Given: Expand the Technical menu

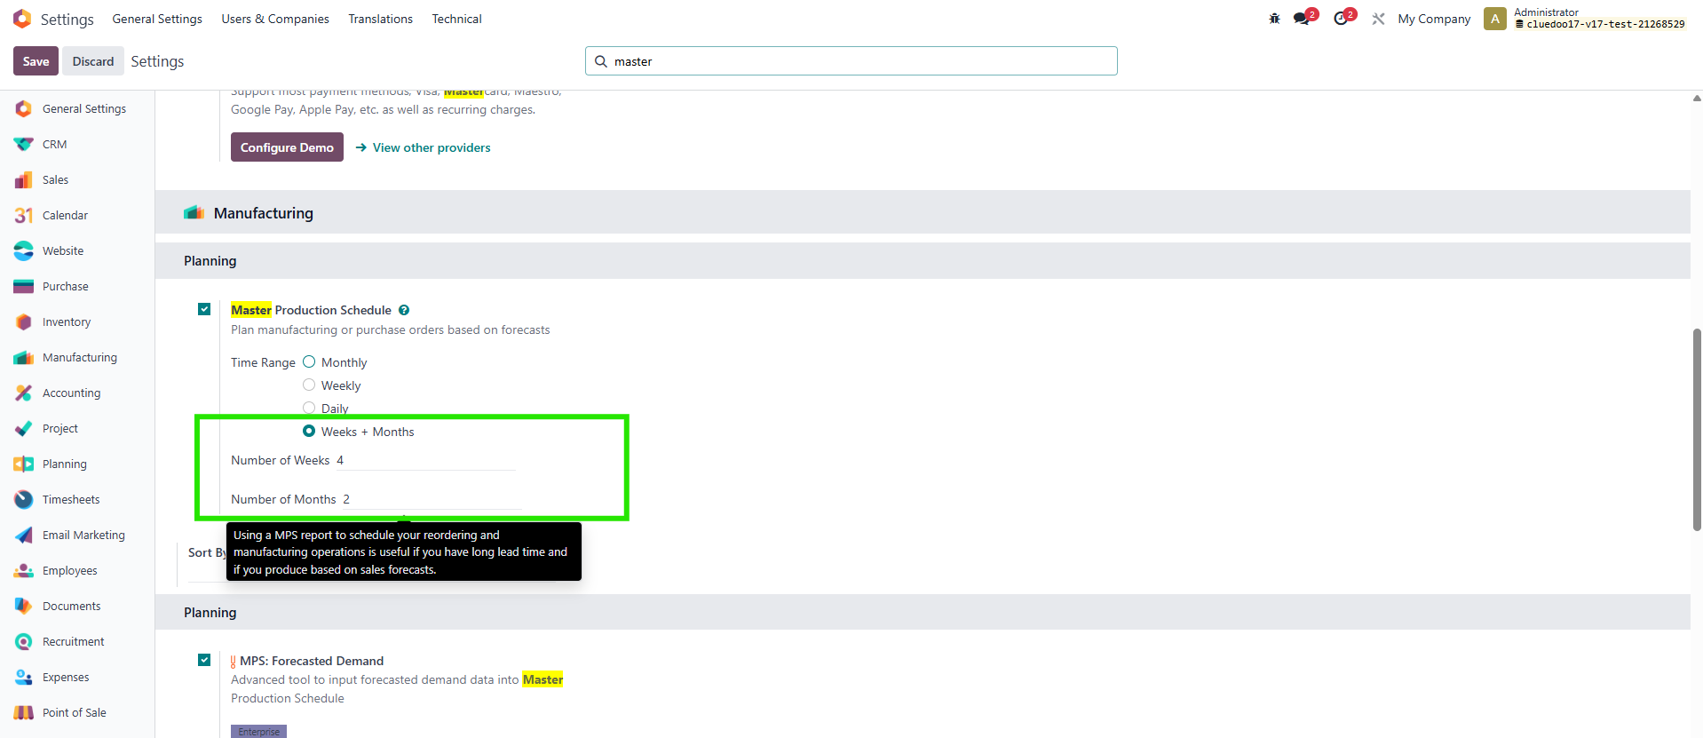Looking at the screenshot, I should pyautogui.click(x=456, y=19).
